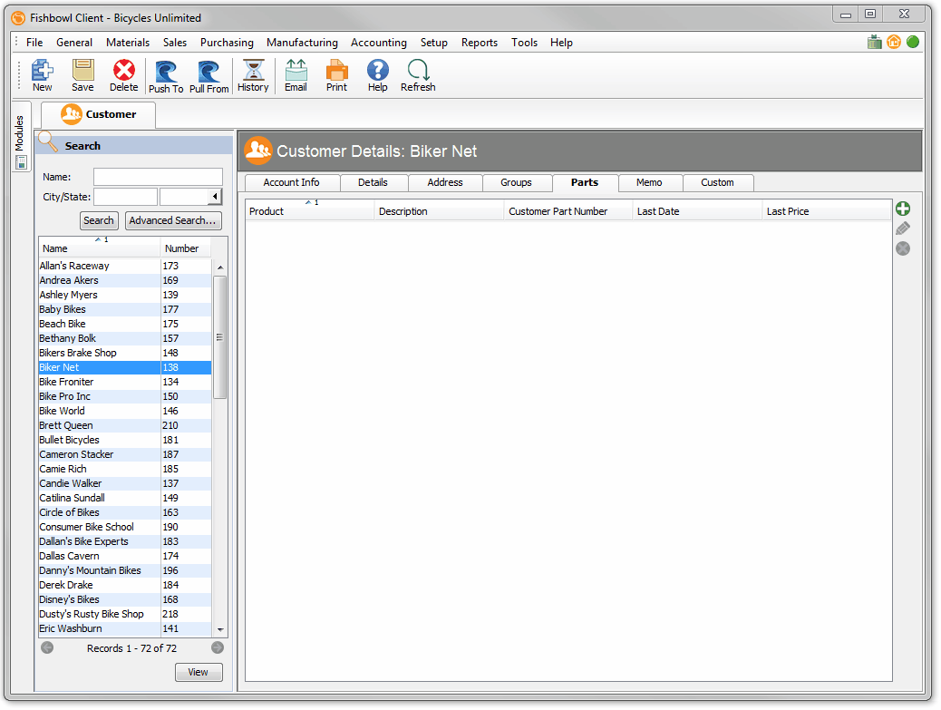Go to next records page arrow

218,647
